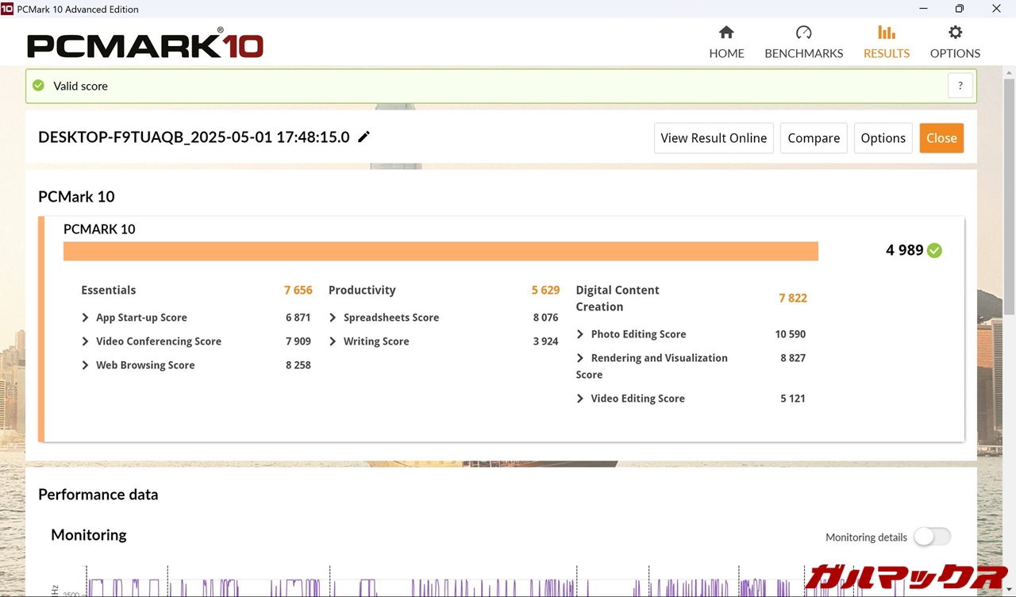Expand the Spreadsheets Score details
Screen dimensions: 1016x597
(333, 318)
